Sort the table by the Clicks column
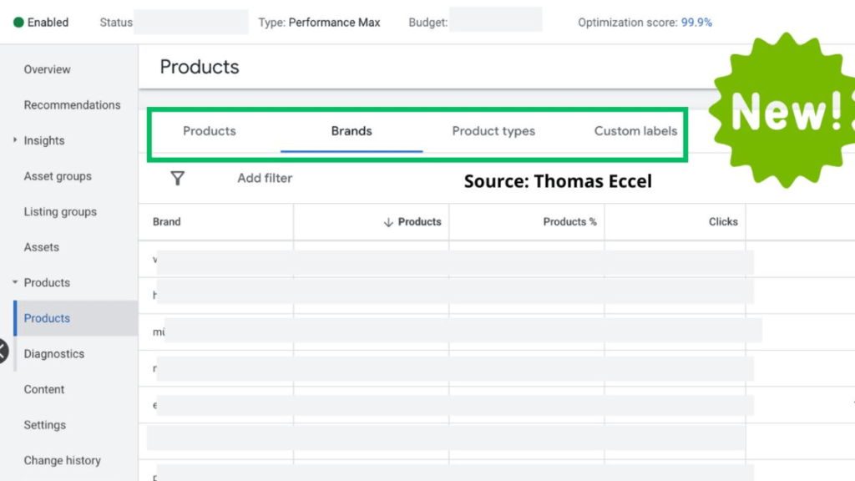Screen dimensions: 855x481 tap(723, 222)
